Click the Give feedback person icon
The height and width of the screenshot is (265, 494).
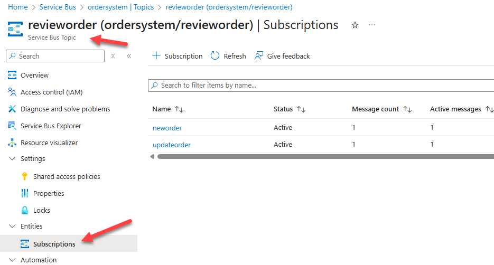[x=259, y=56]
